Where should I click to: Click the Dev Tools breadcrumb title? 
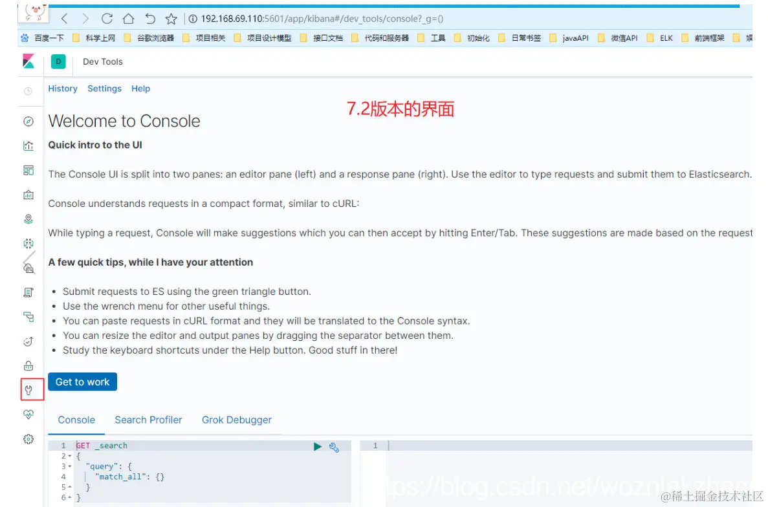pos(102,61)
